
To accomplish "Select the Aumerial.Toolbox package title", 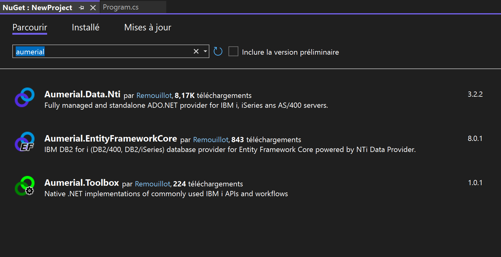I will (x=82, y=183).
